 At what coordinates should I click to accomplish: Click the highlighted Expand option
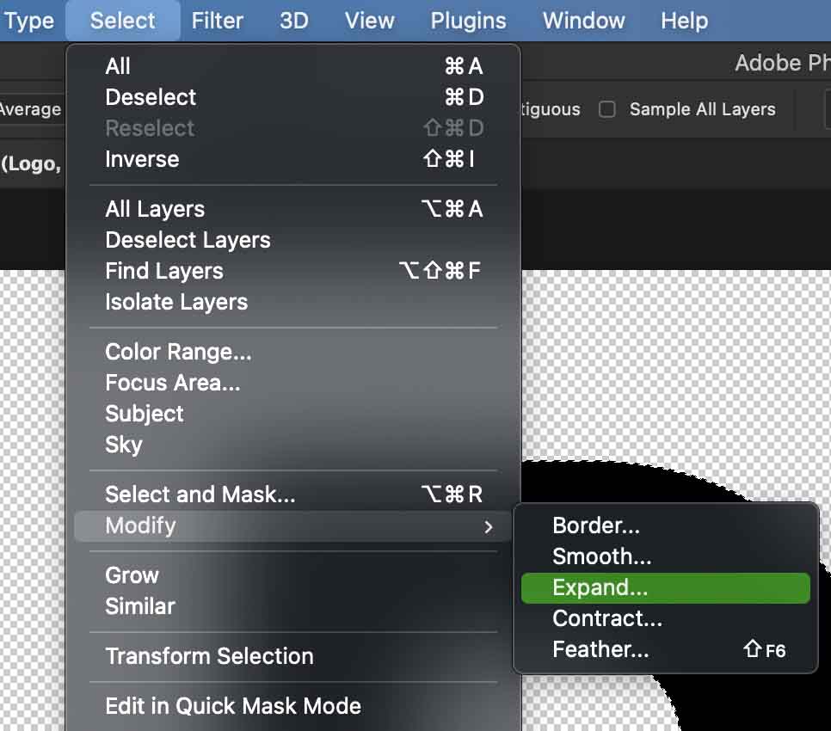point(666,588)
